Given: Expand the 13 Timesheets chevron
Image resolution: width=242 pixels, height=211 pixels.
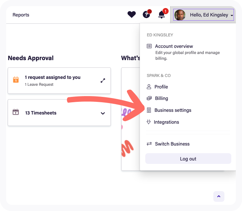Looking at the screenshot, I should click(x=102, y=113).
